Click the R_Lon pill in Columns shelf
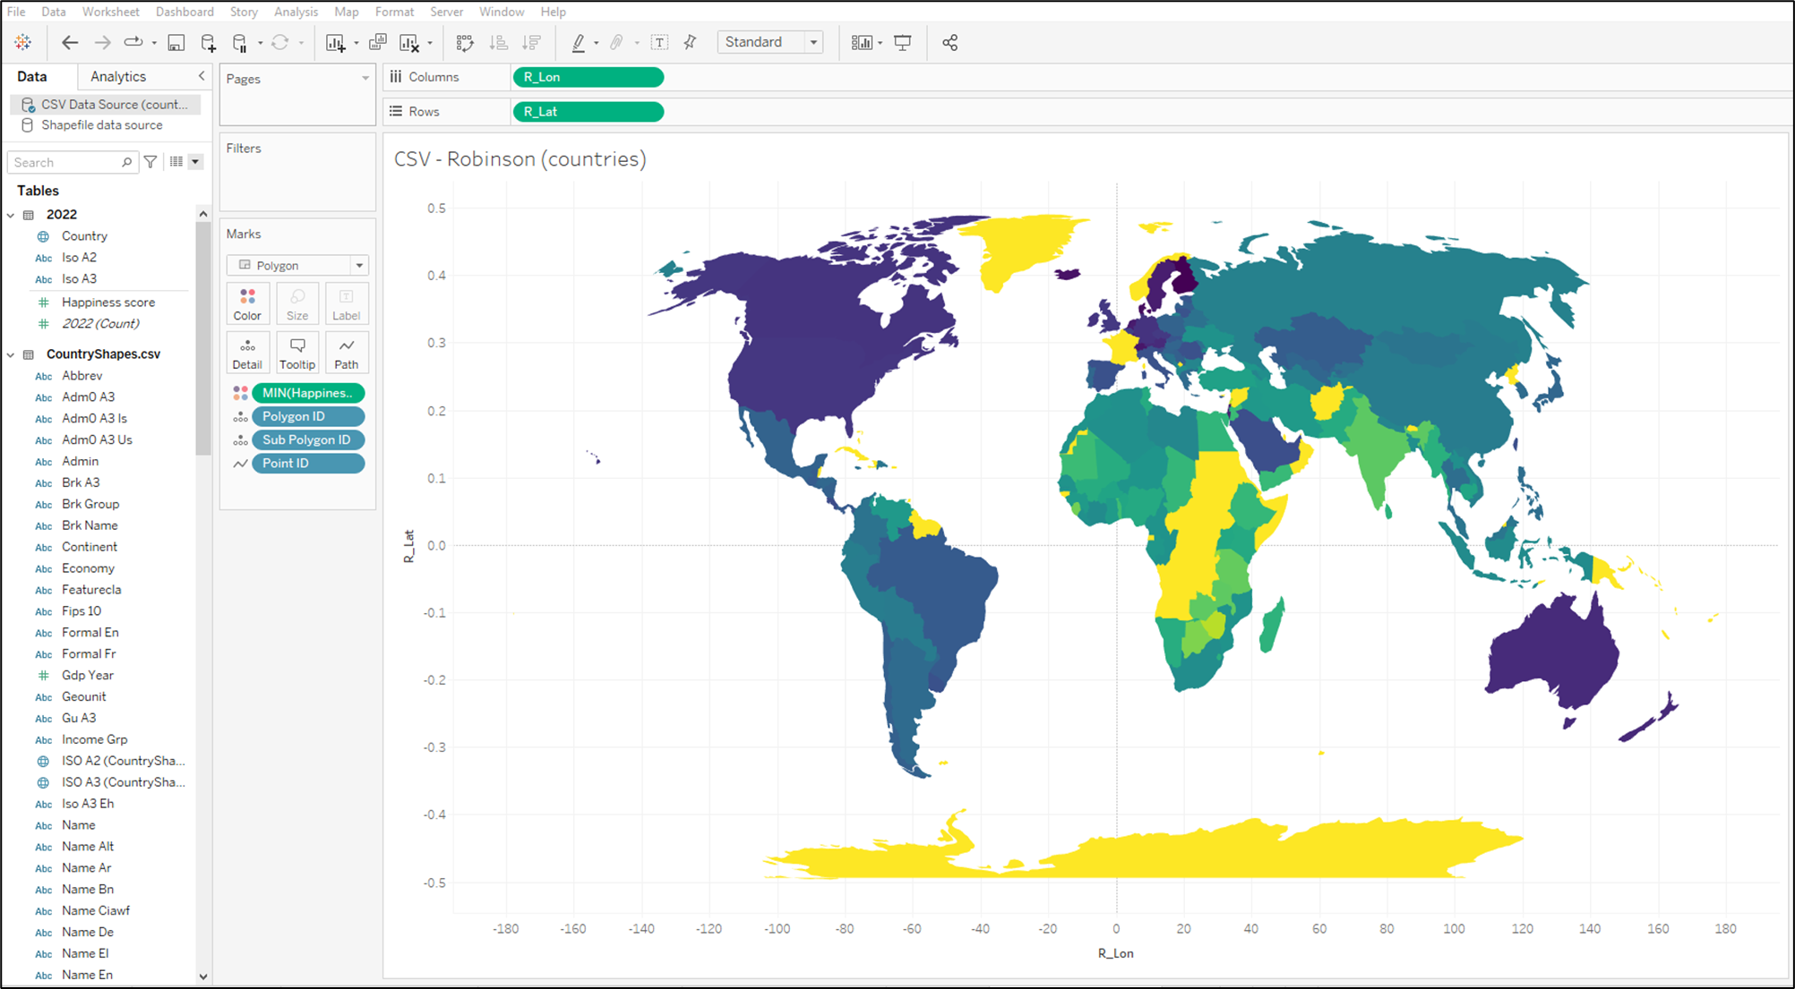Screen dimensions: 1795x989 click(x=587, y=77)
